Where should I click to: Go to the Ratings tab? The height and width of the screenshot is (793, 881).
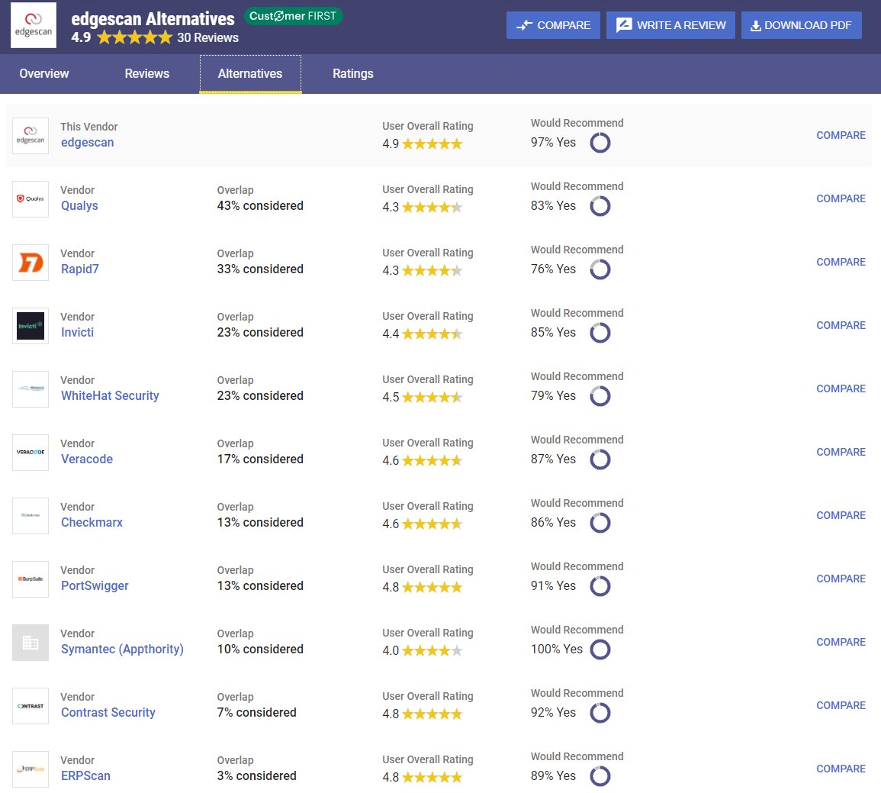353,73
